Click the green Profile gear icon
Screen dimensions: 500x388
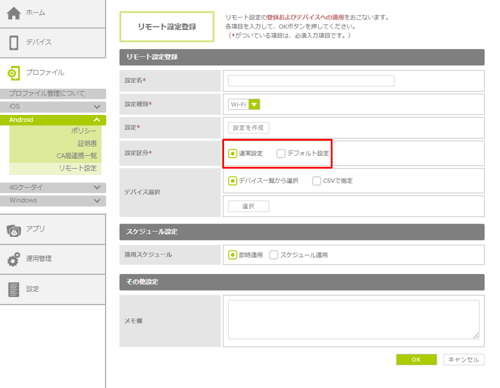coord(13,73)
